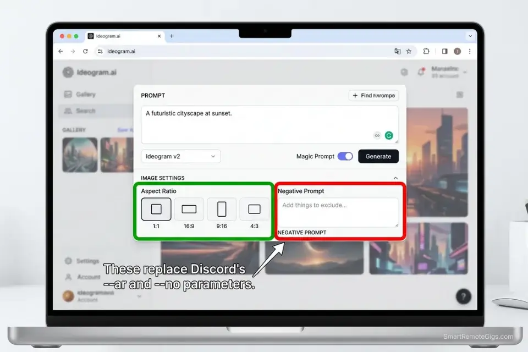Expand the tab search chevron
528x352 pixels.
(x=470, y=36)
